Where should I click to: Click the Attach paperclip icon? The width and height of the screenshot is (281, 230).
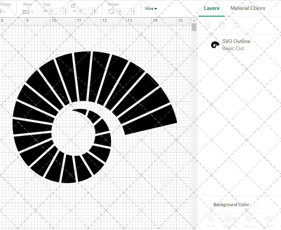[249, 219]
